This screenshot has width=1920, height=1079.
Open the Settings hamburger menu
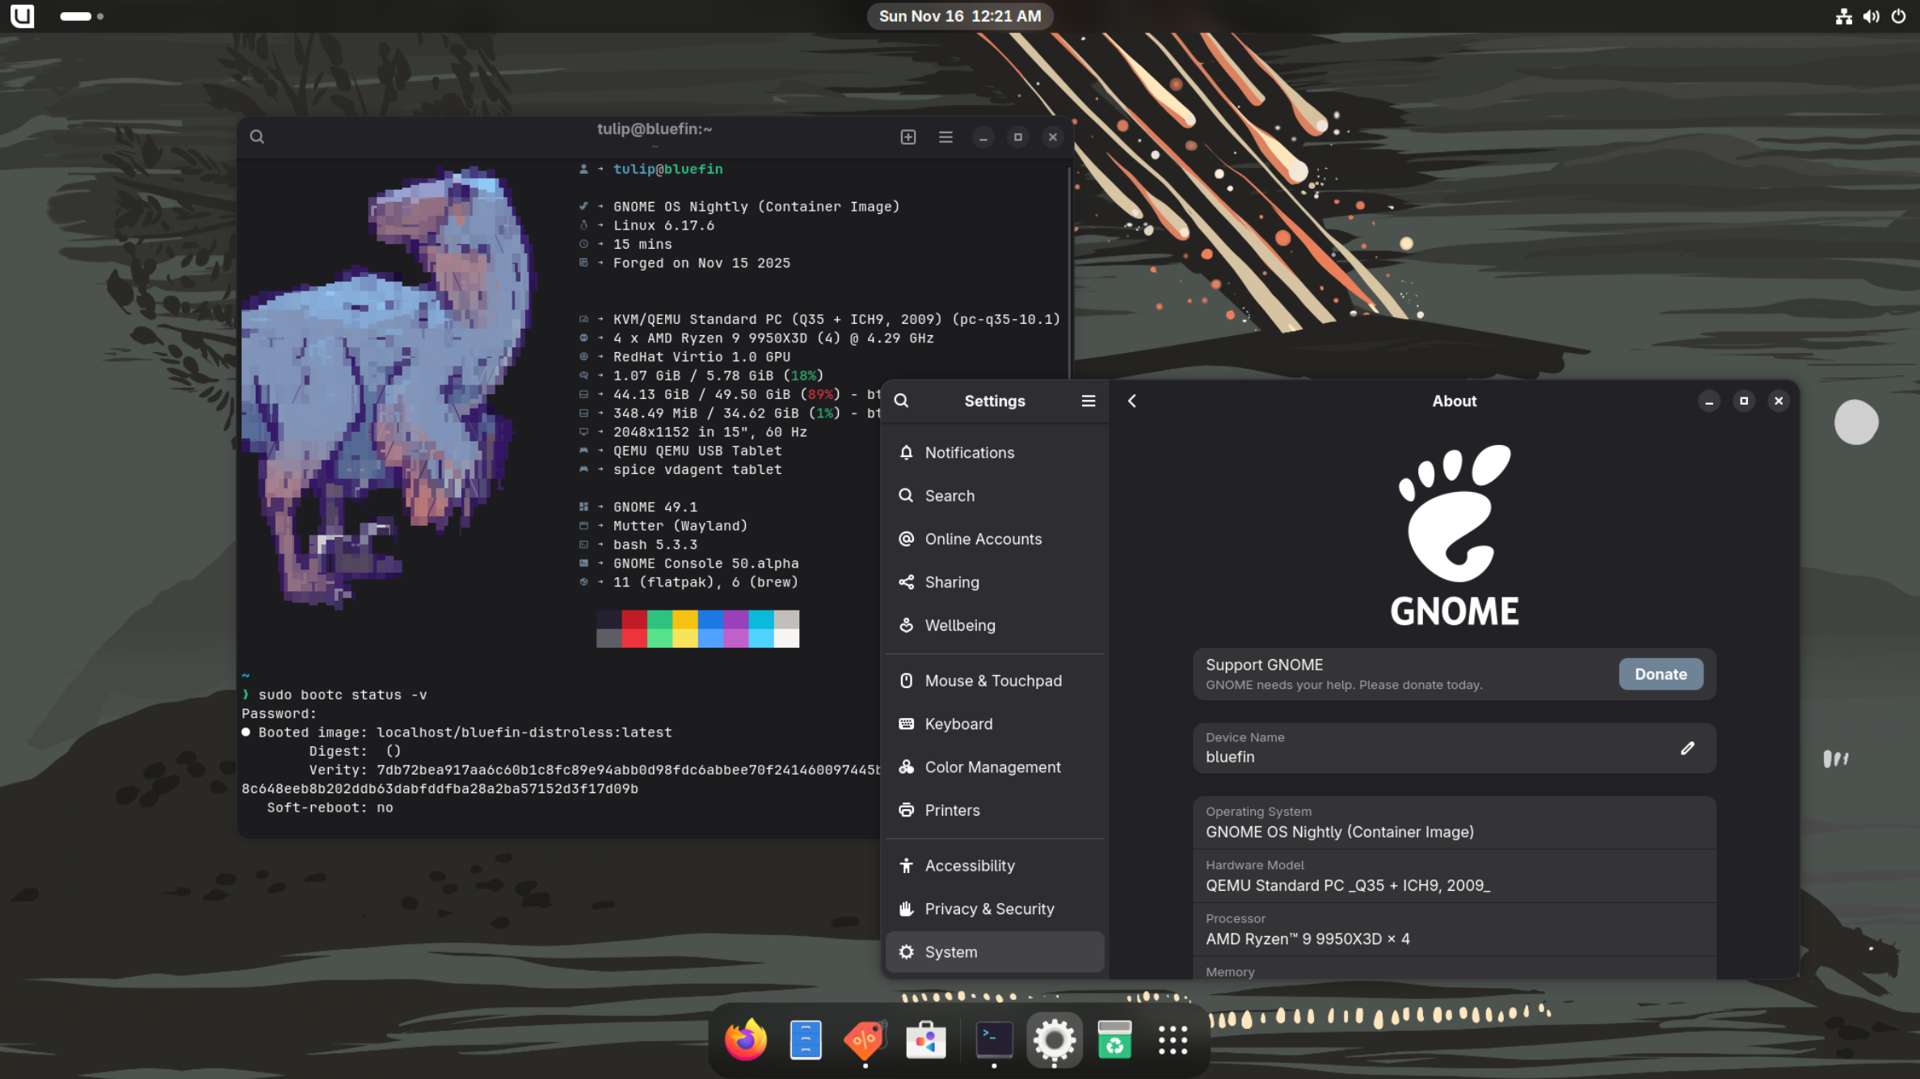point(1088,401)
